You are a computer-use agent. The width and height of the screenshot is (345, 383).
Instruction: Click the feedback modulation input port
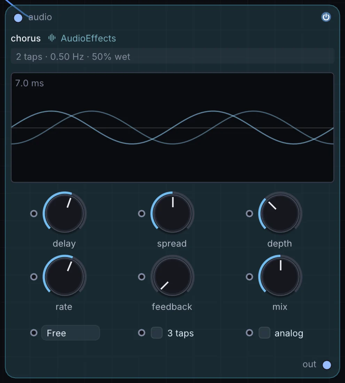142,277
